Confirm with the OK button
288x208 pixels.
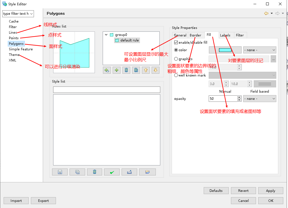pyautogui.click(x=270, y=201)
